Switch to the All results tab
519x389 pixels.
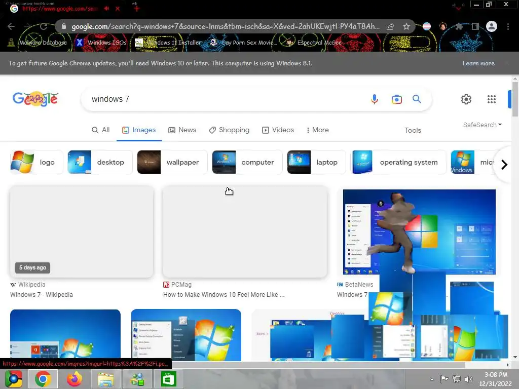tap(100, 130)
